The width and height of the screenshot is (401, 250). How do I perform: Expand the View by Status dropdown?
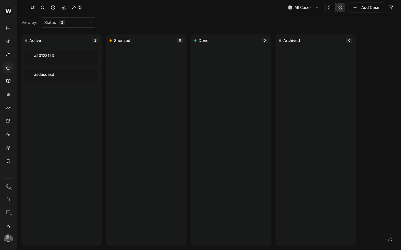pos(69,22)
